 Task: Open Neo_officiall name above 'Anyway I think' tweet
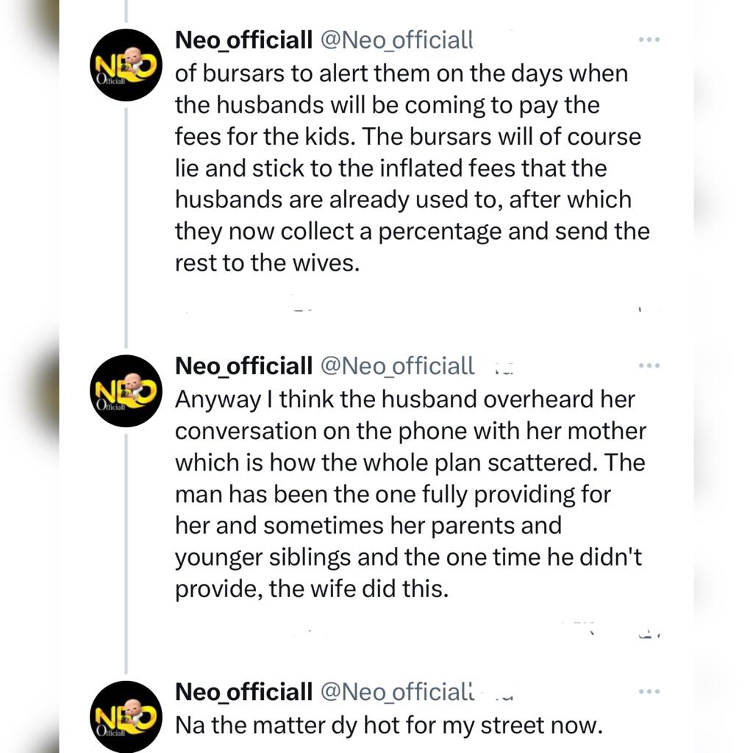[x=243, y=365]
